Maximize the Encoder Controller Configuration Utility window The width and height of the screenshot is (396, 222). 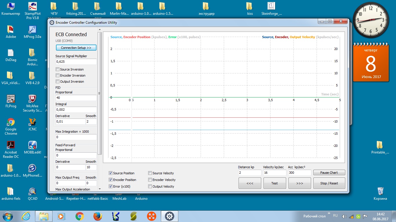pos(330,21)
